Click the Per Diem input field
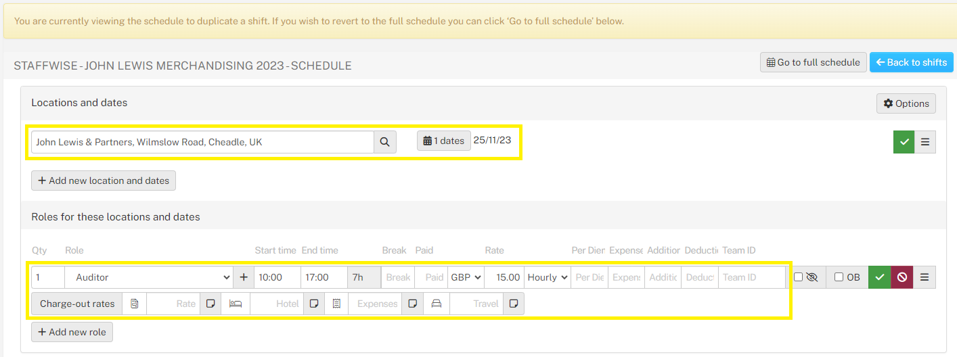957x357 pixels. coord(589,277)
